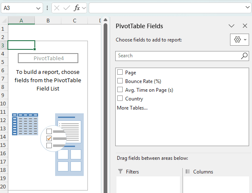
Task: Click the PivotTable4 placeholder label
Action: (x=48, y=58)
